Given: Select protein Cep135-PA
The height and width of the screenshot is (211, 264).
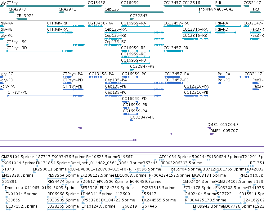Looking at the screenshot, I should tap(116, 80).
